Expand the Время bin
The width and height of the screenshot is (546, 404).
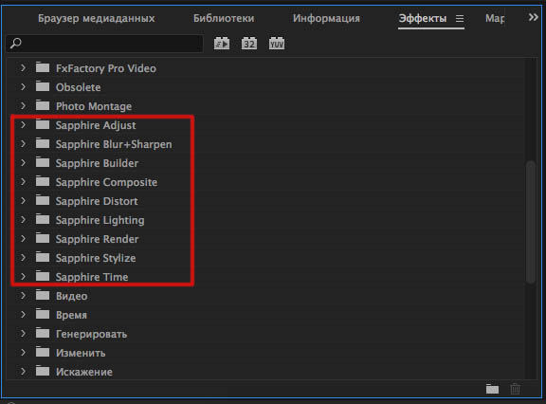pyautogui.click(x=23, y=314)
